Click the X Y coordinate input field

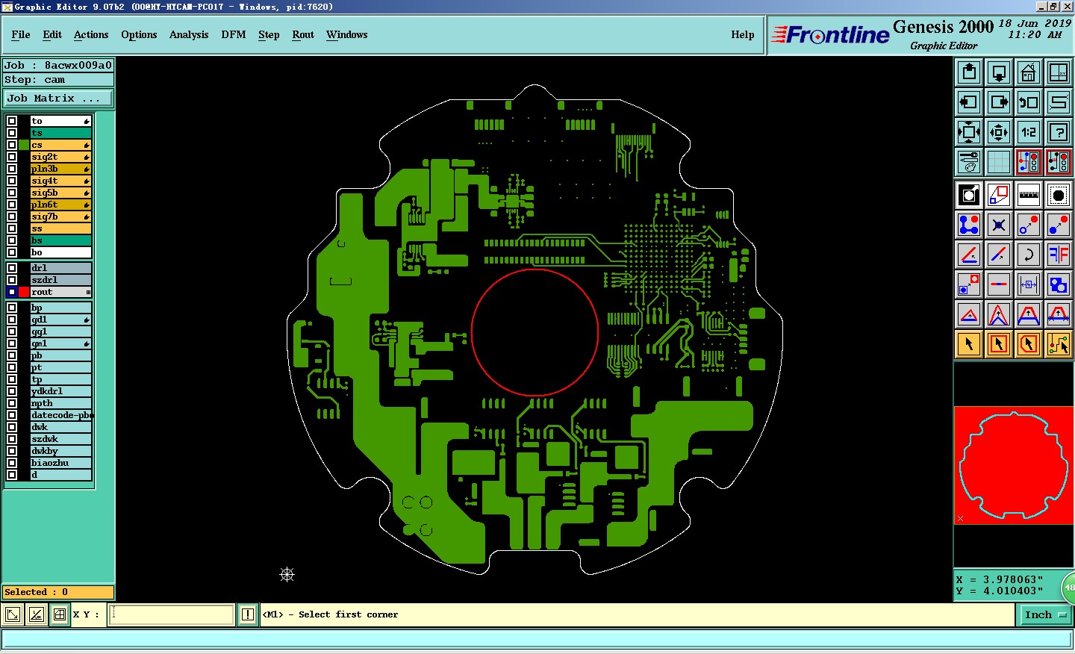[x=172, y=614]
